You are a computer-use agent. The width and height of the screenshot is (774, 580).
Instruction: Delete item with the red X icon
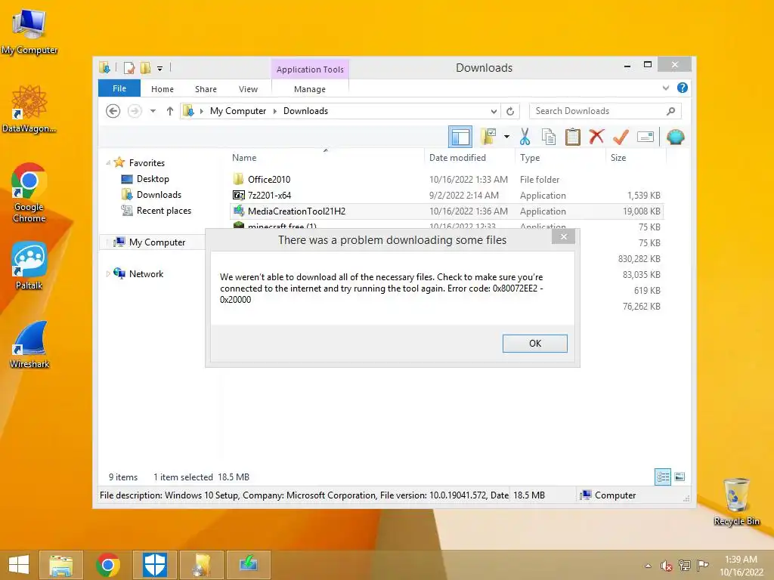pyautogui.click(x=596, y=136)
